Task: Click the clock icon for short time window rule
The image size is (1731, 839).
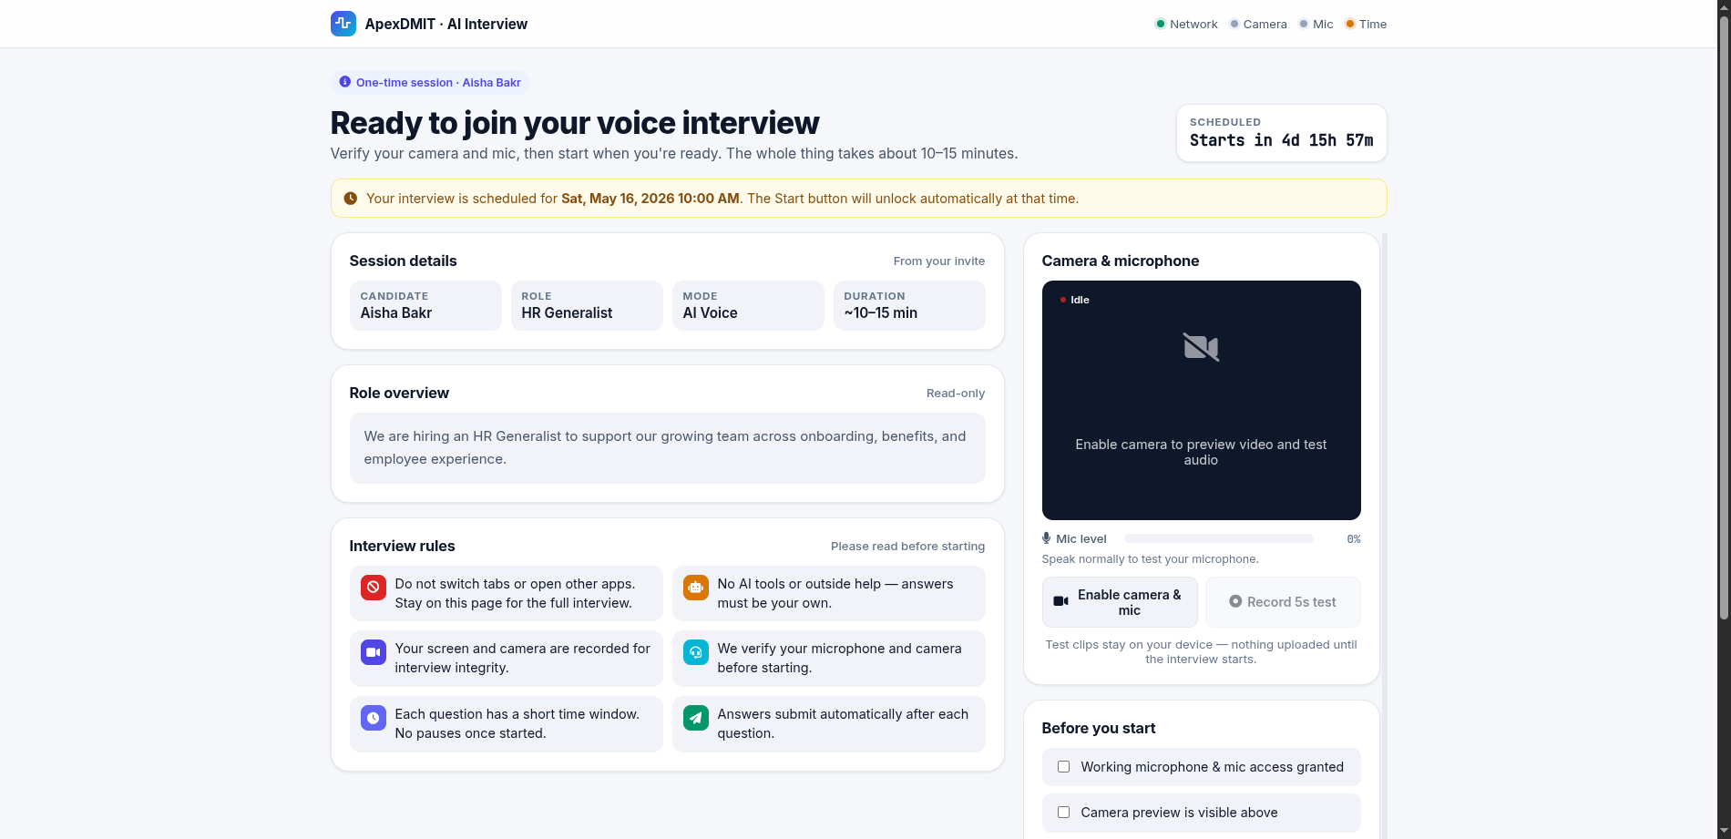Action: (x=374, y=718)
